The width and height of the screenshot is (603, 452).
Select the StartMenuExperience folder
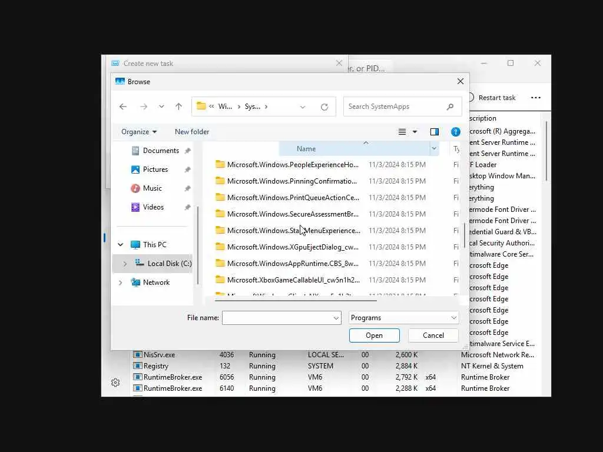click(x=293, y=231)
